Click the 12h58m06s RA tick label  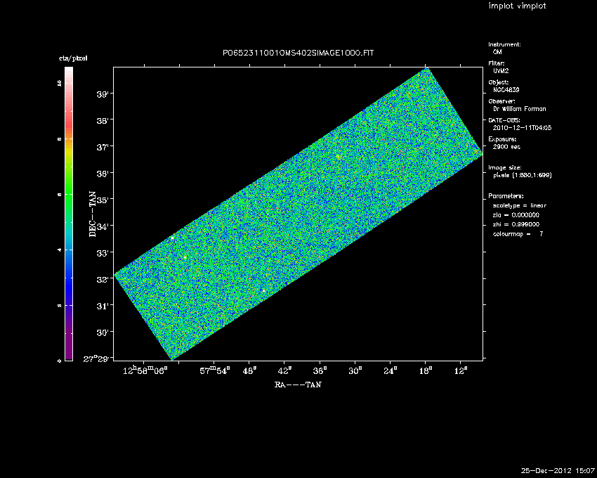pos(145,370)
